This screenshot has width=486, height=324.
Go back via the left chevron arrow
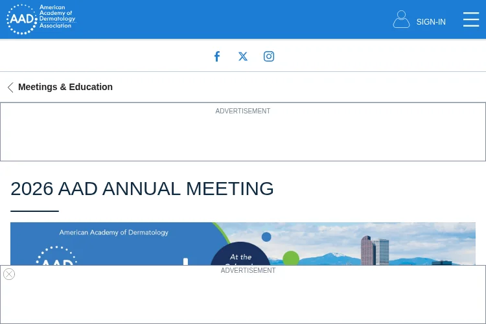10,87
